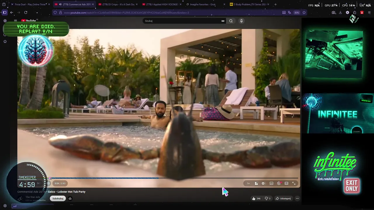The image size is (374, 210).
Task: Toggle video volume mute speaker
Action: tap(49, 183)
